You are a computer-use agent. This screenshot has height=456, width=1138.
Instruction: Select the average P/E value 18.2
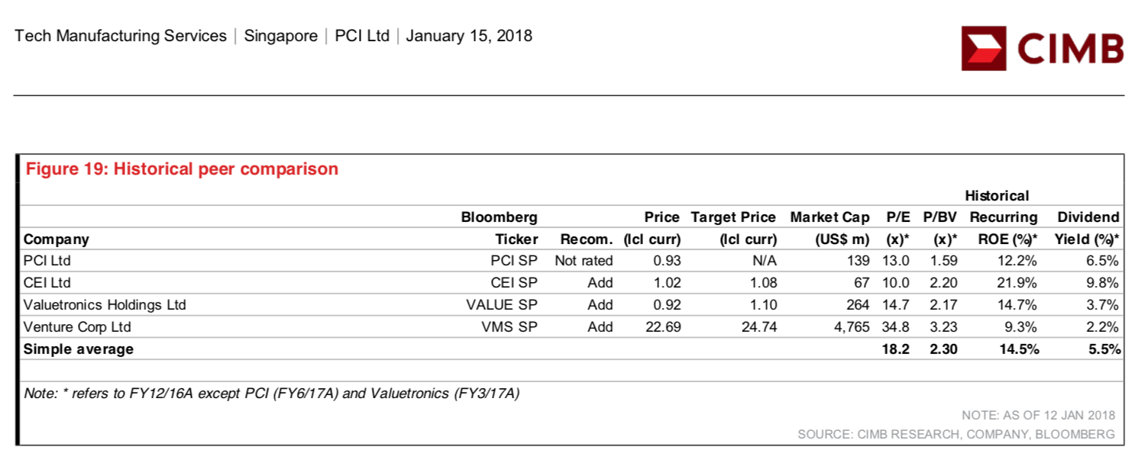pos(897,349)
